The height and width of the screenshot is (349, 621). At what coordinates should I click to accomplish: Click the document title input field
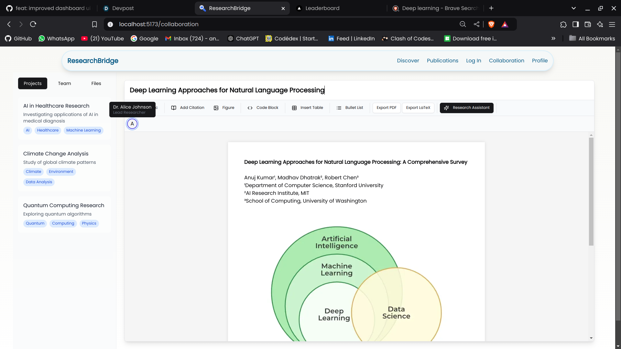(356, 90)
